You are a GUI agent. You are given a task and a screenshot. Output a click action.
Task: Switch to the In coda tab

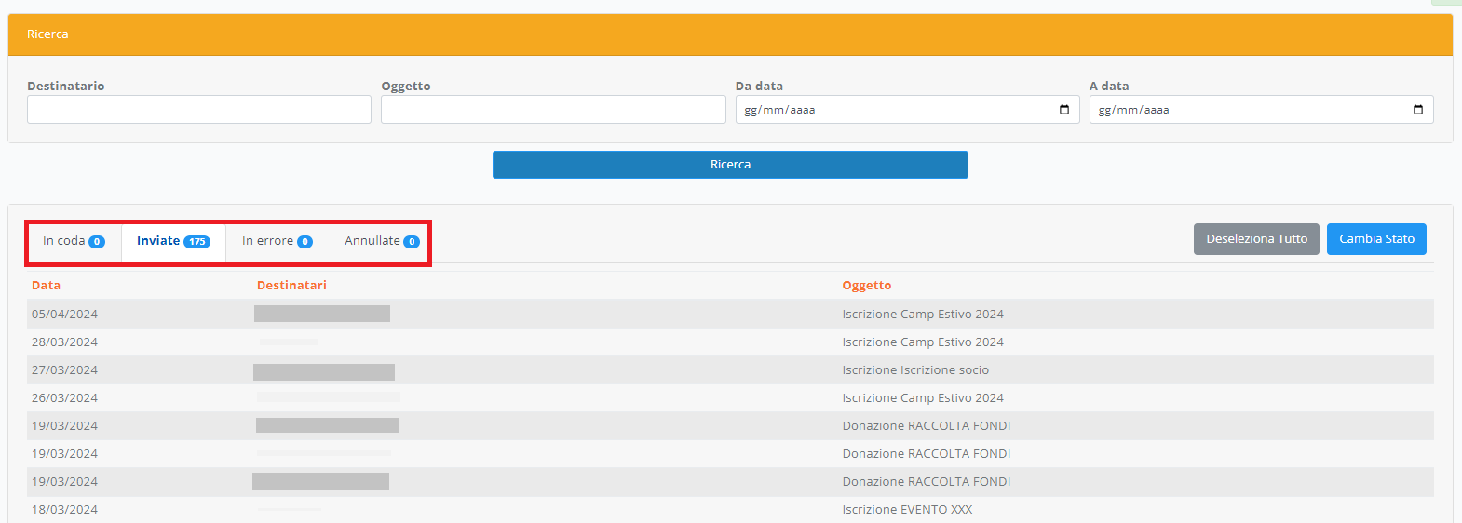pos(74,241)
